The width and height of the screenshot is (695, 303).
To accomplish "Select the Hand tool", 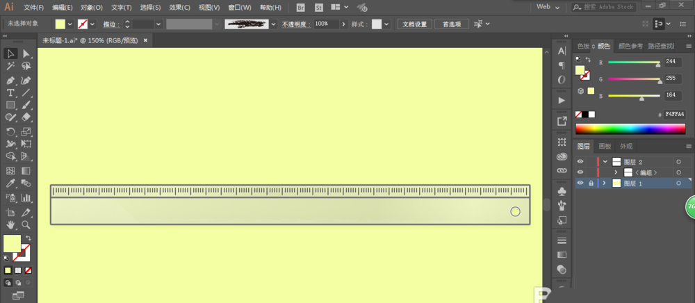I will pyautogui.click(x=10, y=224).
